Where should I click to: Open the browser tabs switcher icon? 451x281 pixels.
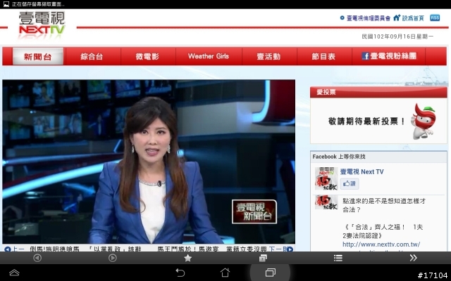(x=263, y=258)
